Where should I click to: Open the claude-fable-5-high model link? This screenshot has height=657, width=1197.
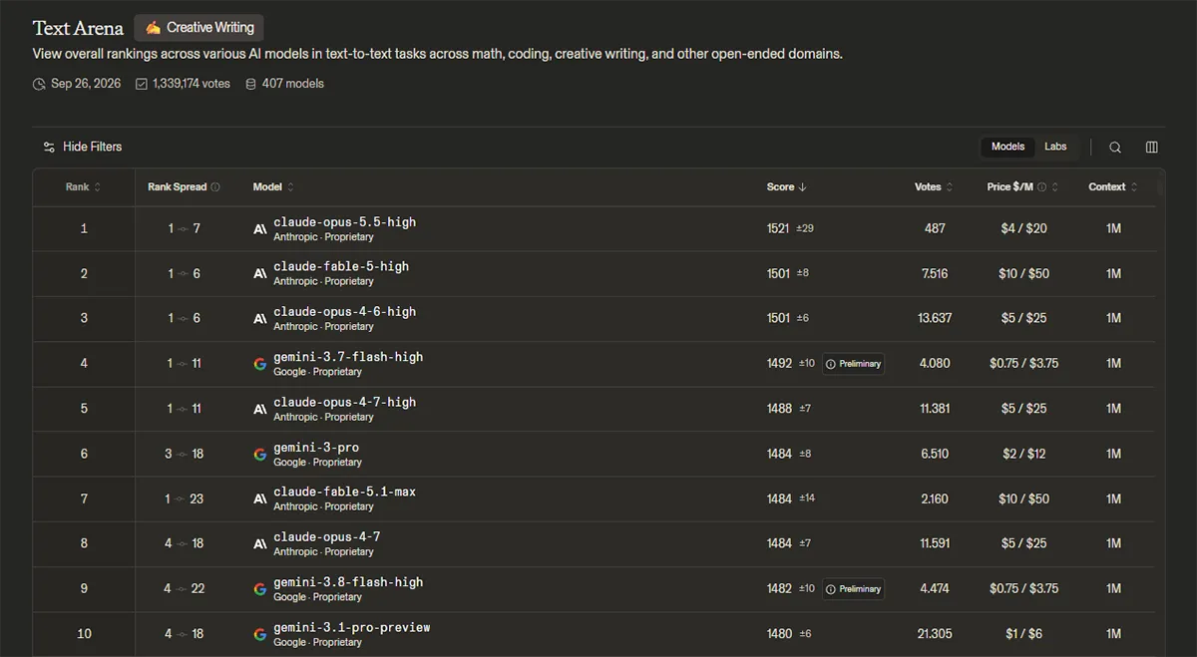click(341, 267)
